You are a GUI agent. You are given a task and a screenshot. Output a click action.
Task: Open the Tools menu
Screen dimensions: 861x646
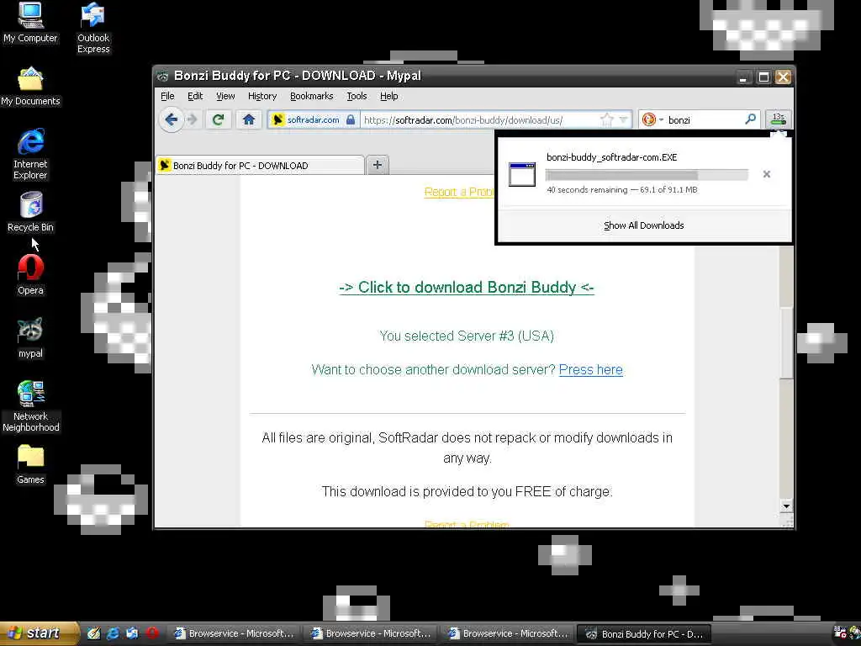[x=357, y=96]
